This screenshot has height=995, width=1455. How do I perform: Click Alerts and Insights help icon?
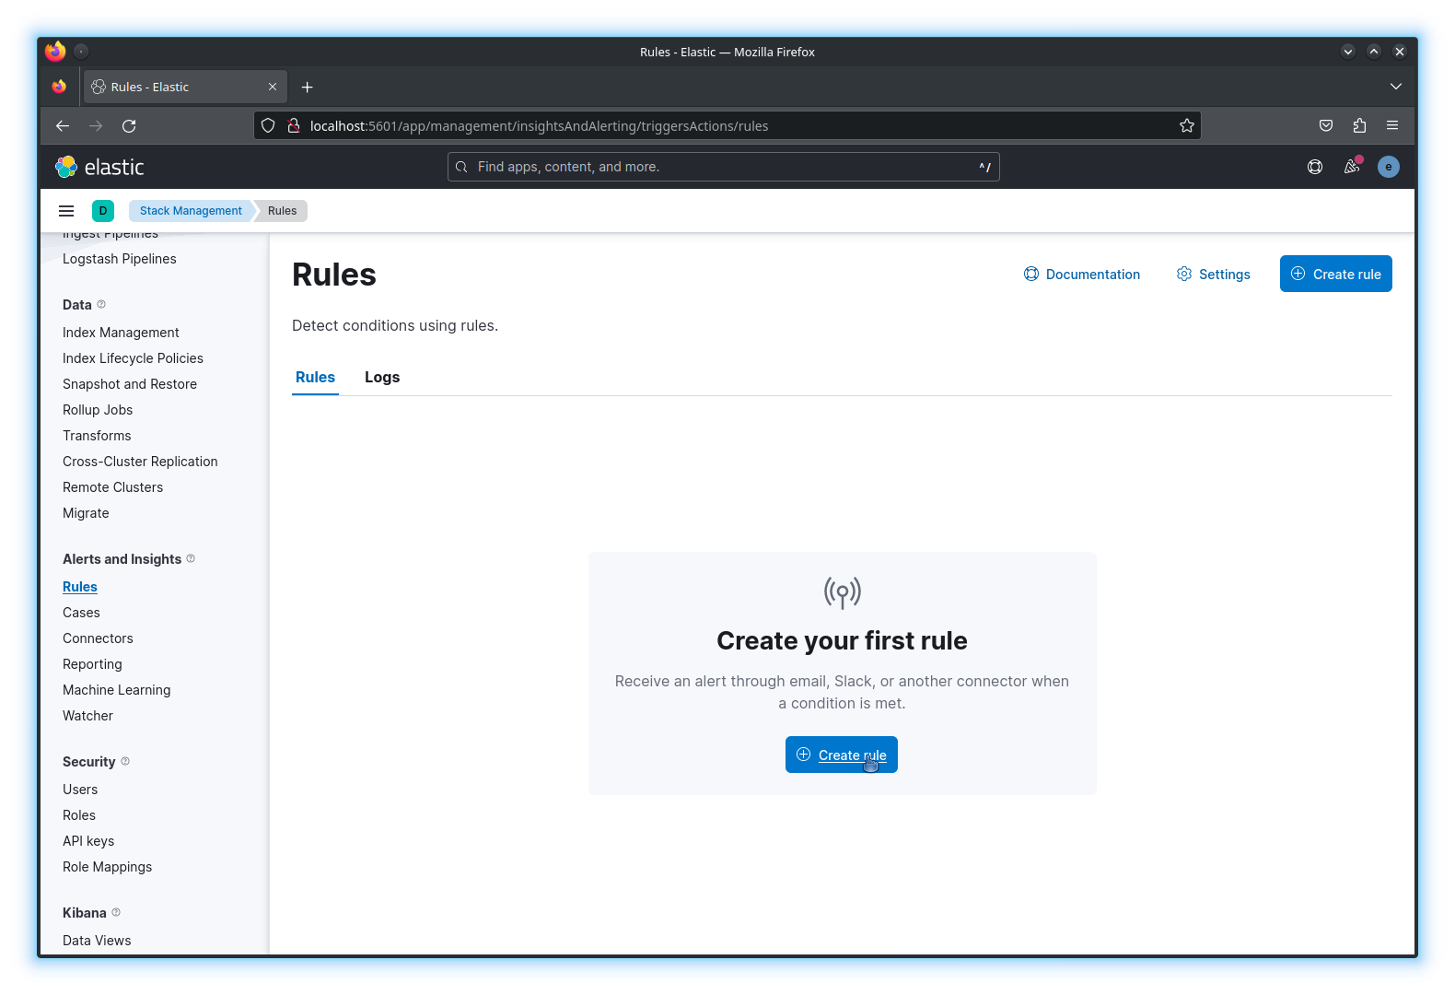(x=191, y=558)
